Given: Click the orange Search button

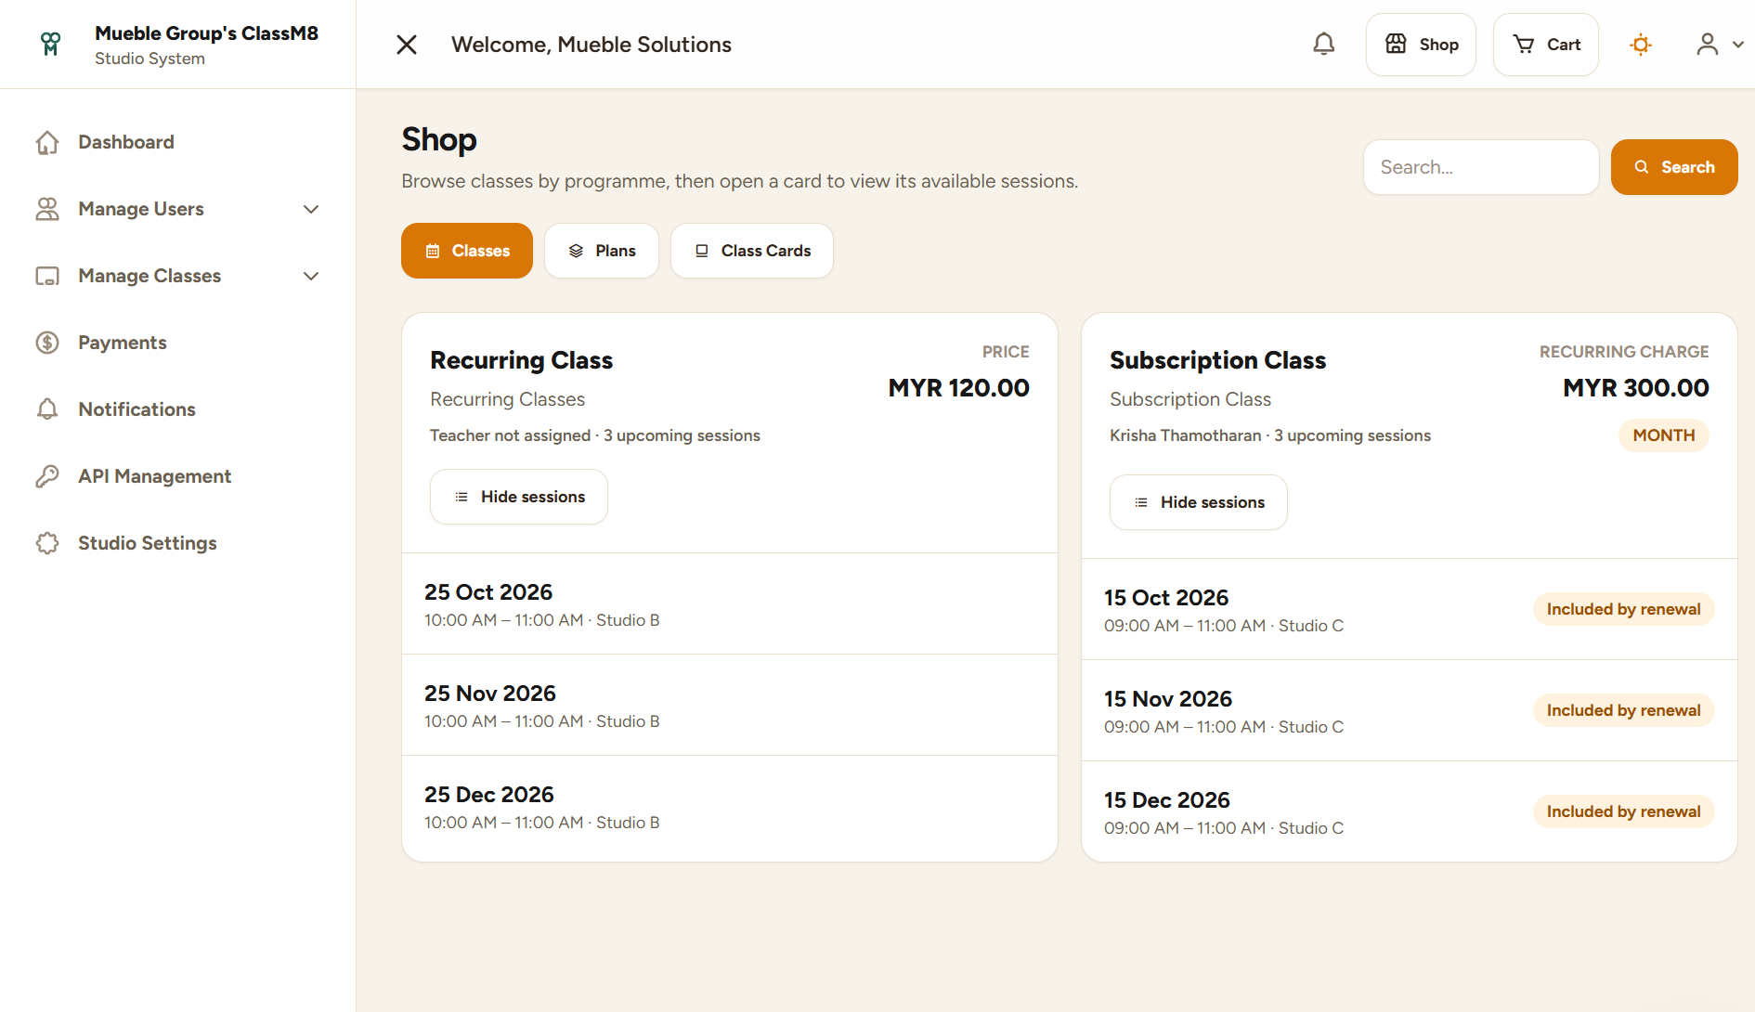Looking at the screenshot, I should [x=1674, y=167].
